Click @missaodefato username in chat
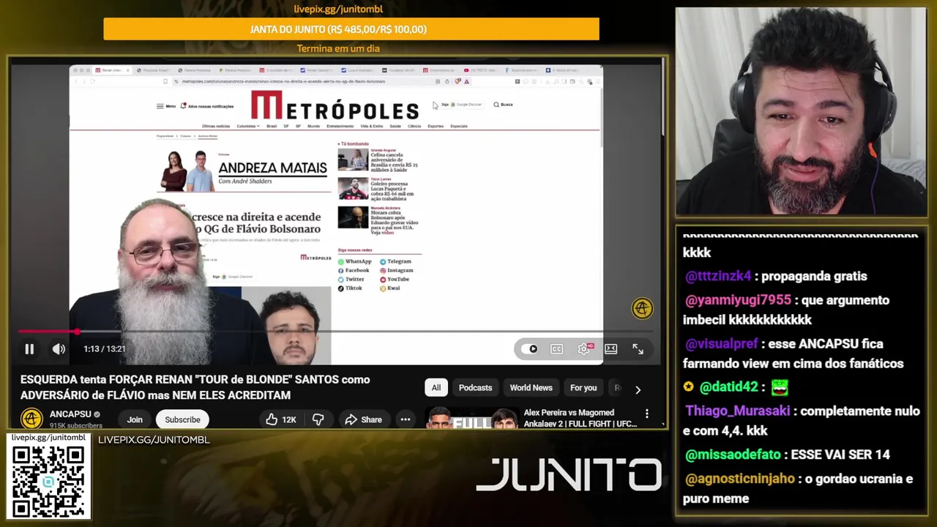This screenshot has width=937, height=527. click(x=733, y=455)
